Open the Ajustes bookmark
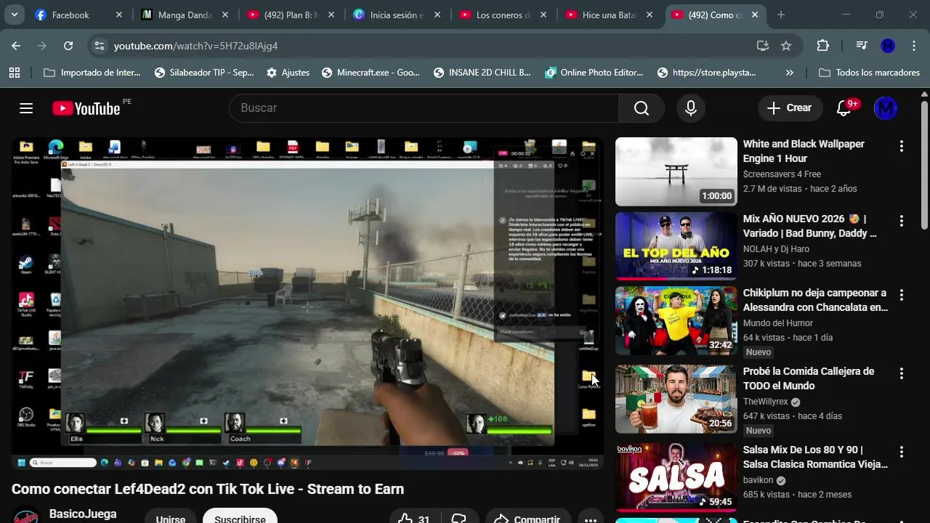The width and height of the screenshot is (930, 523). (x=288, y=73)
